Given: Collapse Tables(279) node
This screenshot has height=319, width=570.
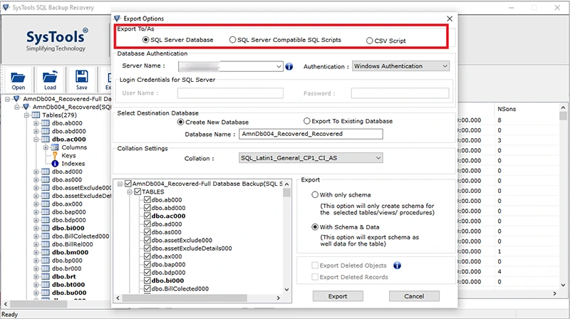Looking at the screenshot, I should click(x=26, y=115).
